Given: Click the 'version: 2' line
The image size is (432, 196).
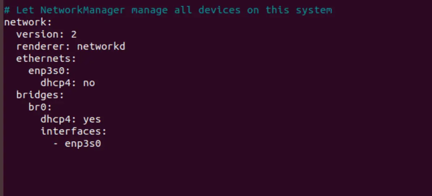Looking at the screenshot, I should click(46, 34).
